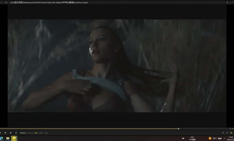Screen dimensions: 234x141
Task: Open the weather widget showing 10°C
Action: coord(215,139)
